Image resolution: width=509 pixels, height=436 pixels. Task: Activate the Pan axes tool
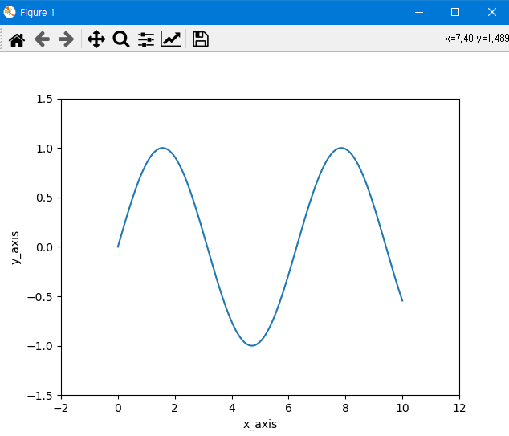pos(96,39)
